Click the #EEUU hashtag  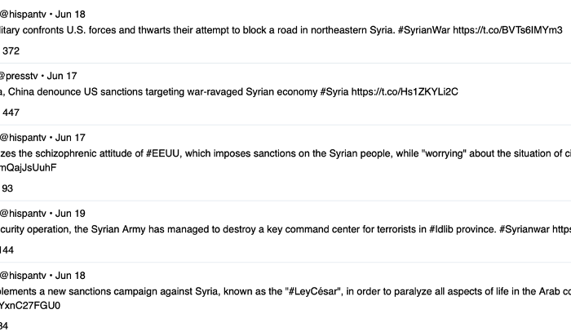[x=162, y=153]
